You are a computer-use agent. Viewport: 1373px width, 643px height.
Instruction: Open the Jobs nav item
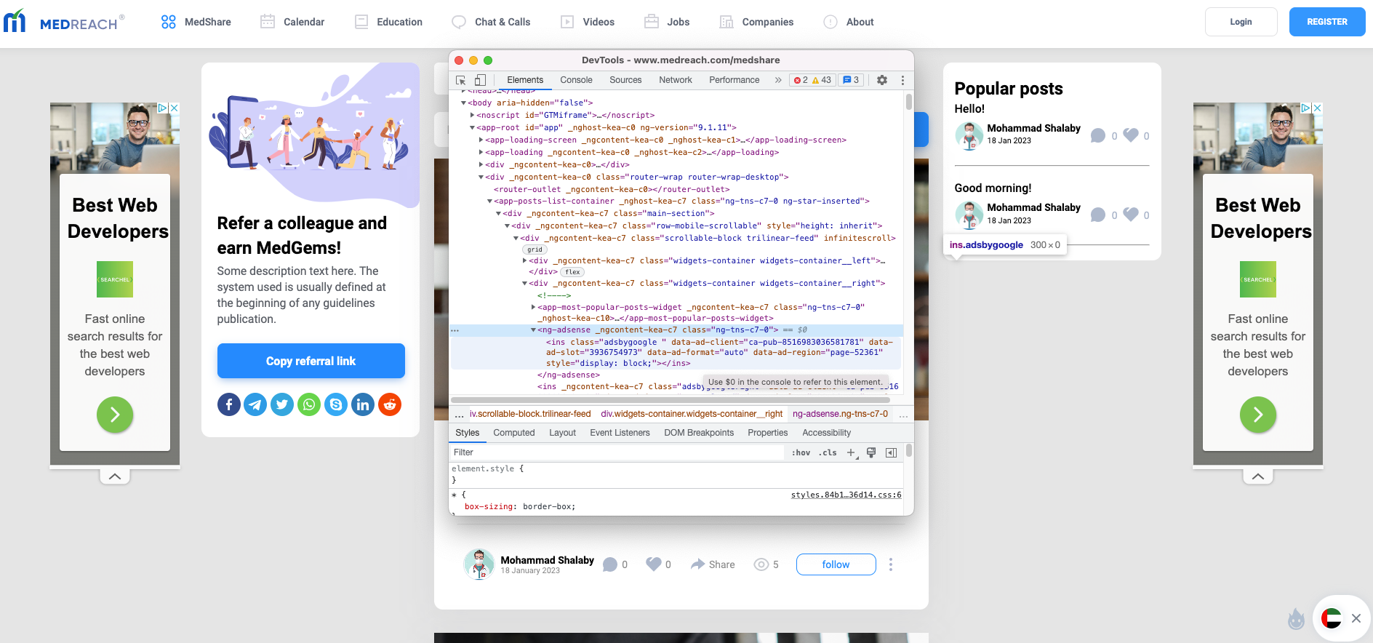click(x=667, y=22)
